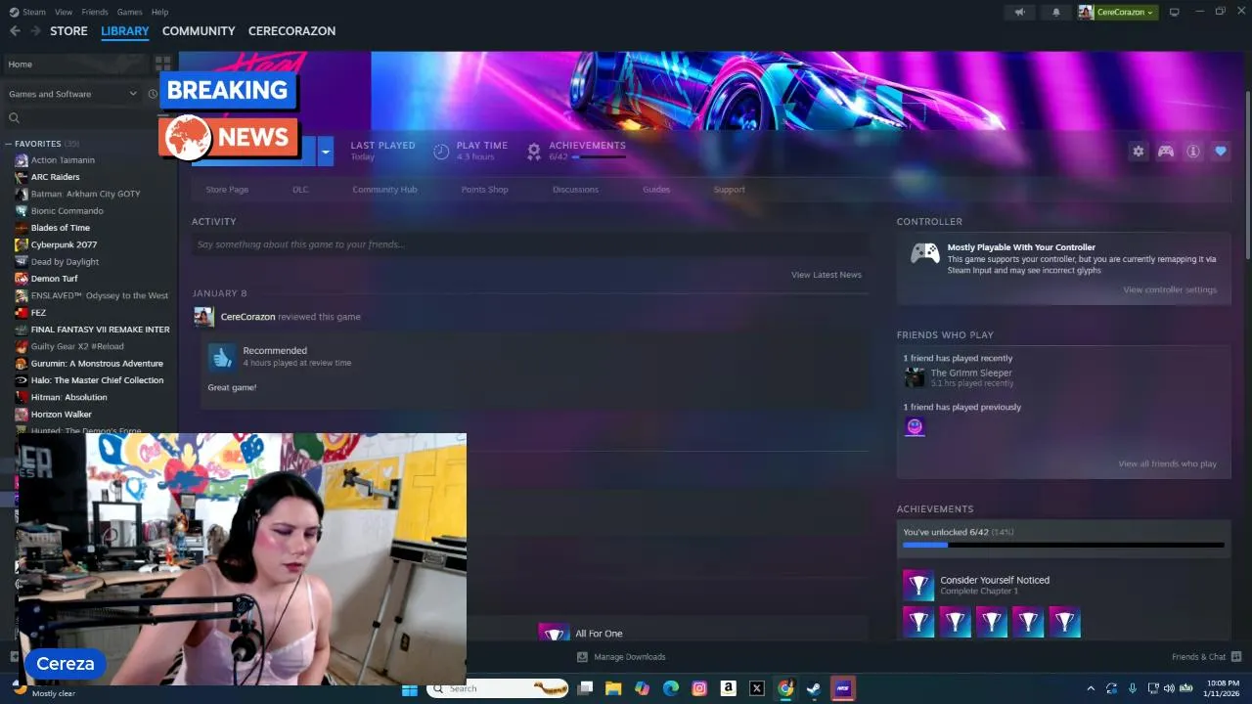Open the CERECORAZON profile tab
This screenshot has height=704, width=1252.
pos(291,30)
